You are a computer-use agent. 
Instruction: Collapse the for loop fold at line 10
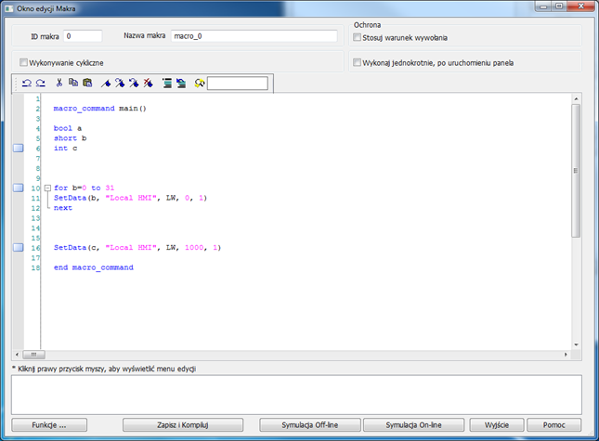coord(47,188)
